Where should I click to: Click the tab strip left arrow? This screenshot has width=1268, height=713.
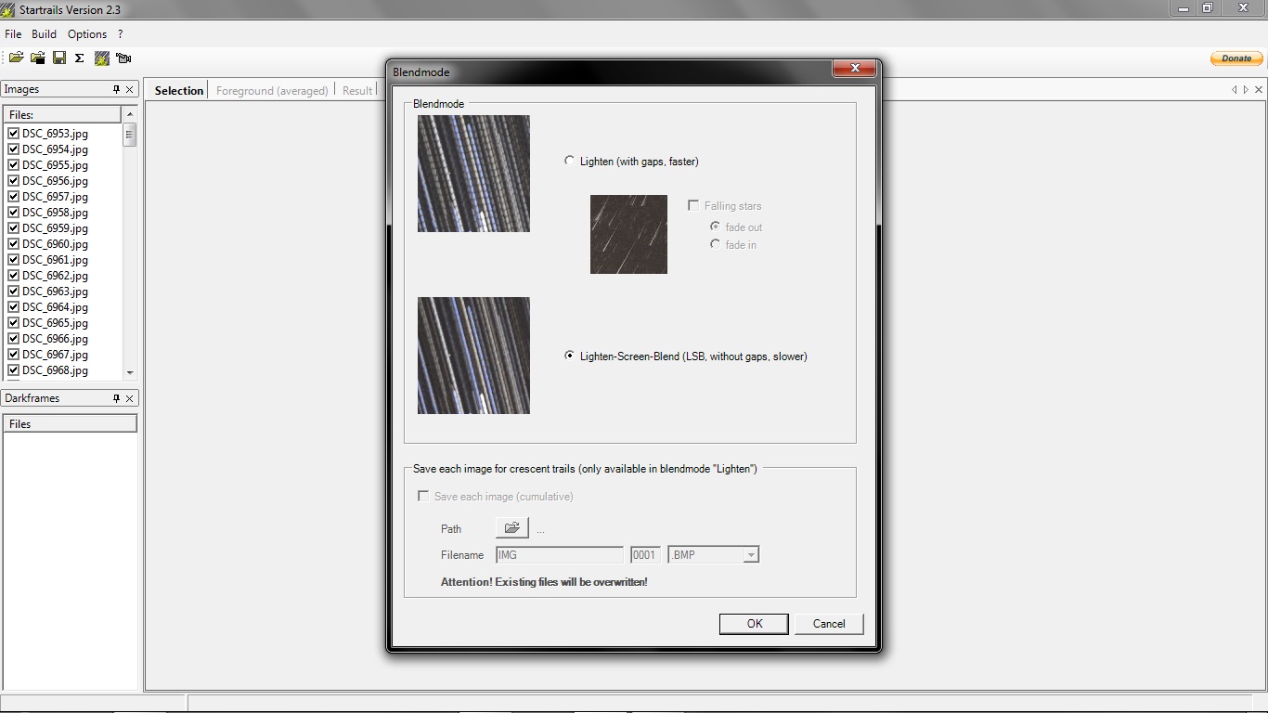click(x=1235, y=90)
